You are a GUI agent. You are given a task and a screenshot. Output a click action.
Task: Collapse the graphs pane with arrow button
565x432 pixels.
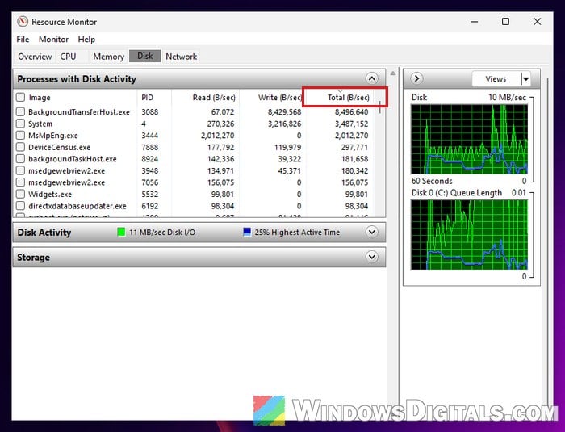[416, 78]
